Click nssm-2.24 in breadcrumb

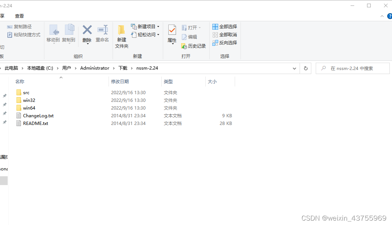click(147, 68)
